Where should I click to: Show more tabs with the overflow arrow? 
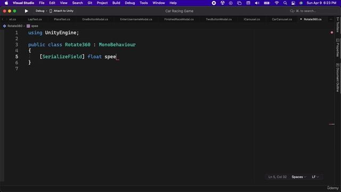click(x=331, y=19)
